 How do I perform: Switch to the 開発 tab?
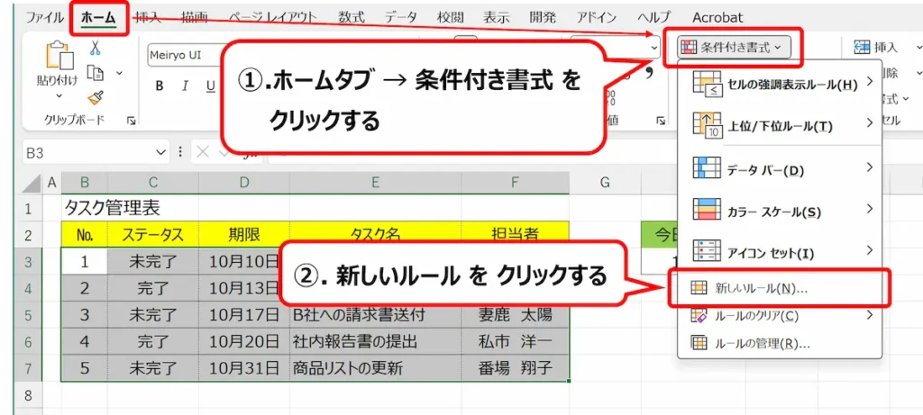coord(543,17)
